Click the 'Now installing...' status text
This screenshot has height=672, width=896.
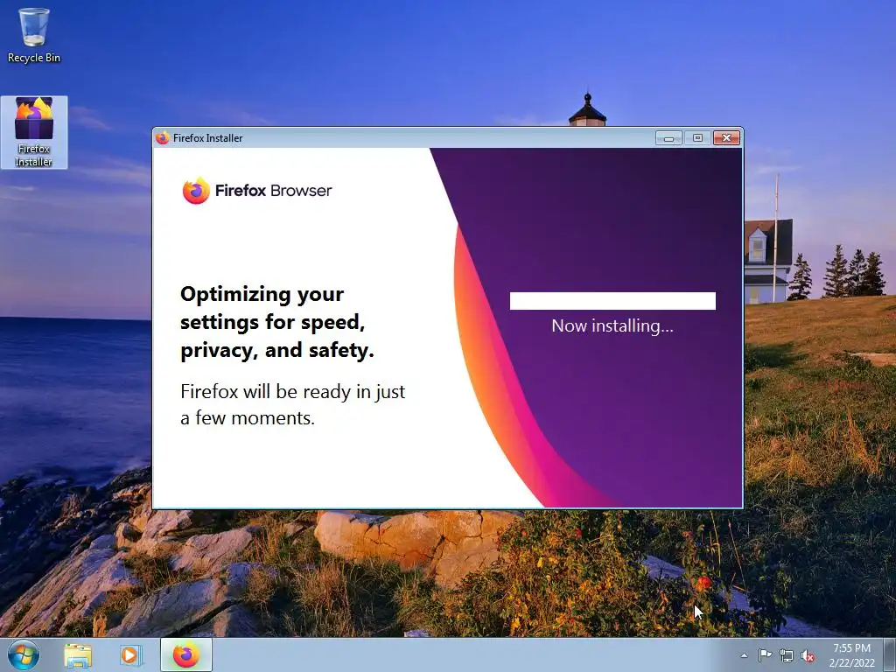[x=612, y=325]
